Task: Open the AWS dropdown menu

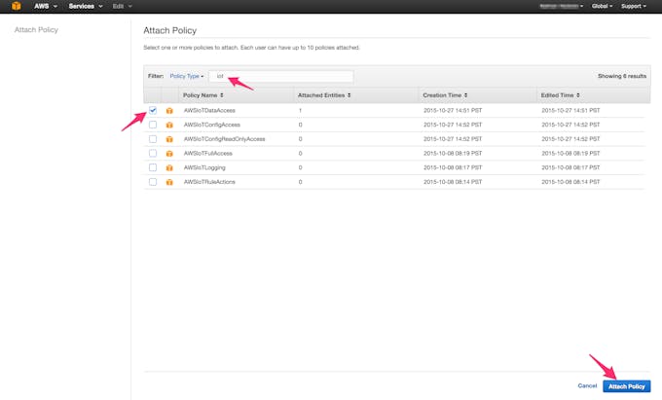Action: pos(46,6)
